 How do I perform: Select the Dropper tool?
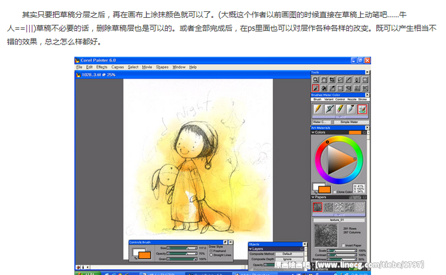point(332,88)
